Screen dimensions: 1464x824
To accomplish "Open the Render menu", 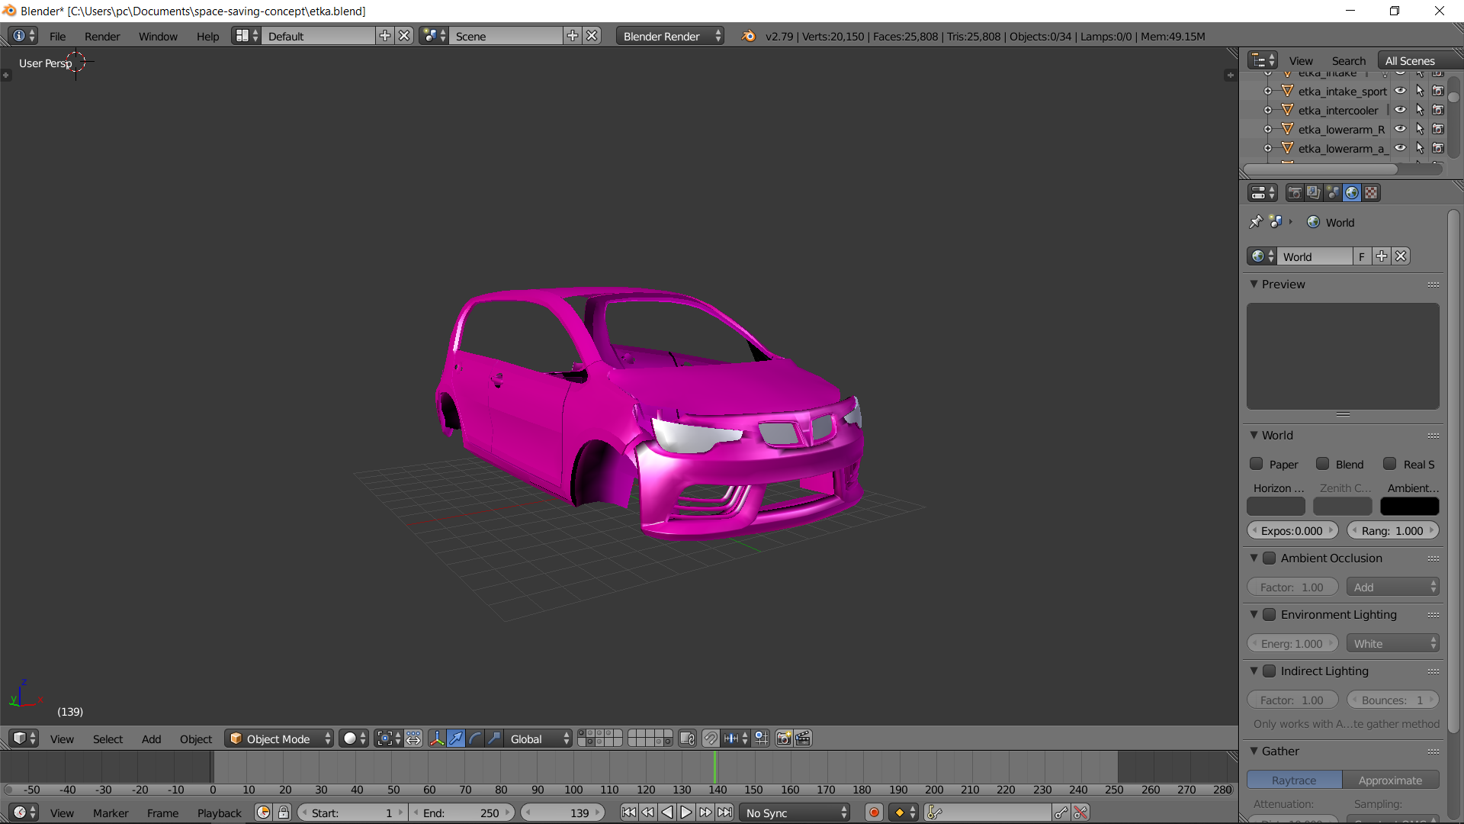I will point(102,36).
